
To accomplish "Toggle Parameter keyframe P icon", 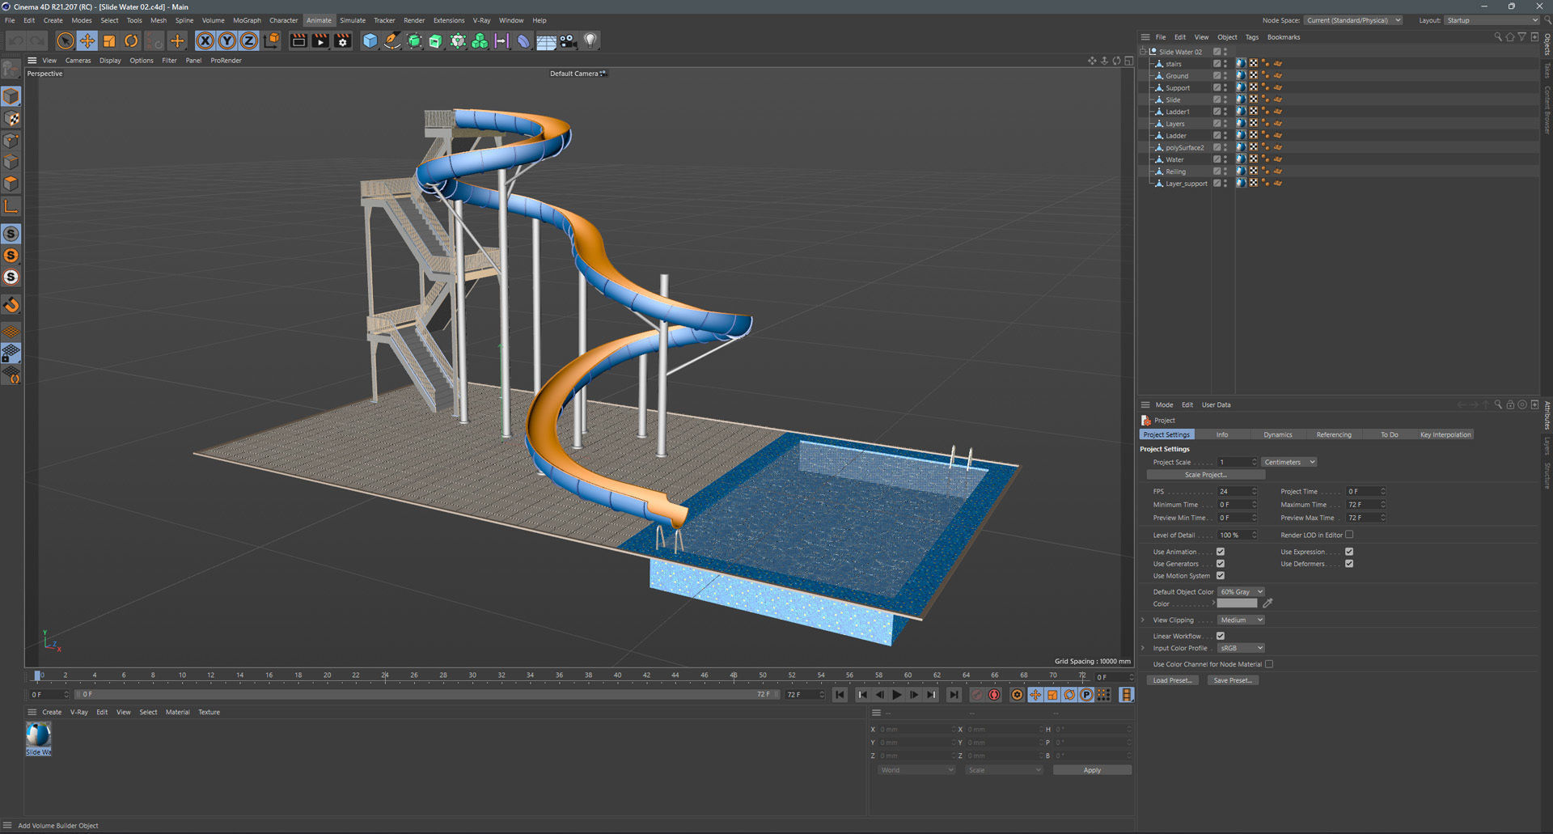I will (1086, 695).
